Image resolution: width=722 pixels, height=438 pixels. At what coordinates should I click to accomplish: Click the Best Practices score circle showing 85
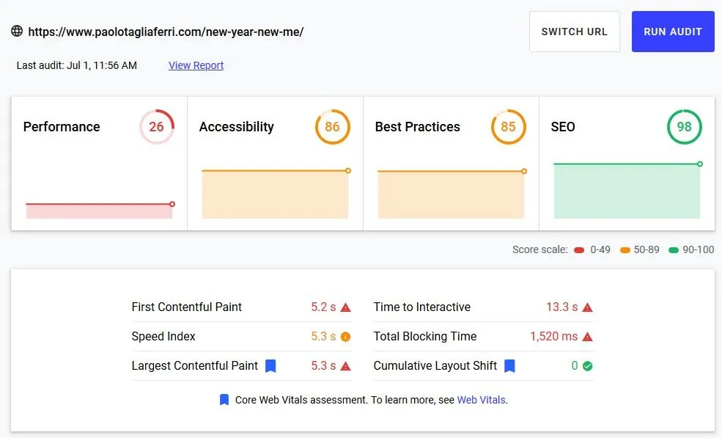point(509,127)
